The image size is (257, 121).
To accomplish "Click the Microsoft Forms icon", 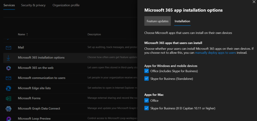I will pyautogui.click(x=8, y=98).
